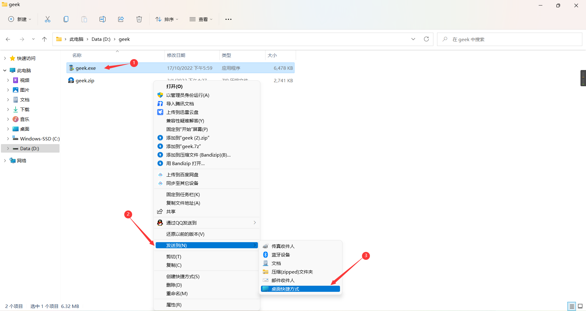The image size is (586, 311).
Task: Sort by 修改日期 column header
Action: point(176,55)
